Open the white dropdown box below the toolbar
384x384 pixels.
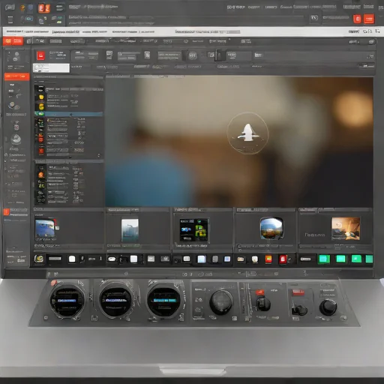point(51,68)
